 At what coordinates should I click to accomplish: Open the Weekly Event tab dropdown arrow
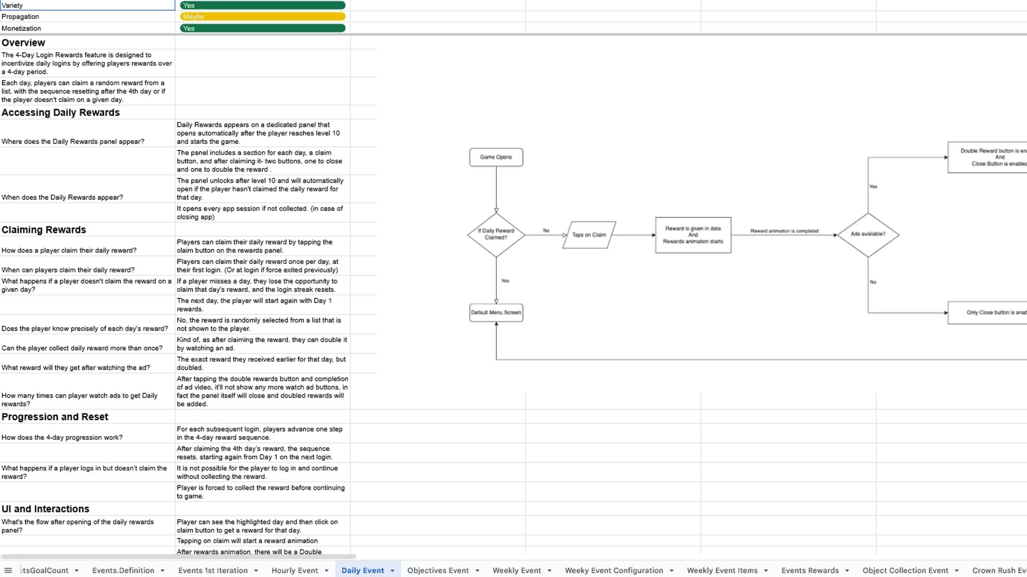[x=550, y=571]
